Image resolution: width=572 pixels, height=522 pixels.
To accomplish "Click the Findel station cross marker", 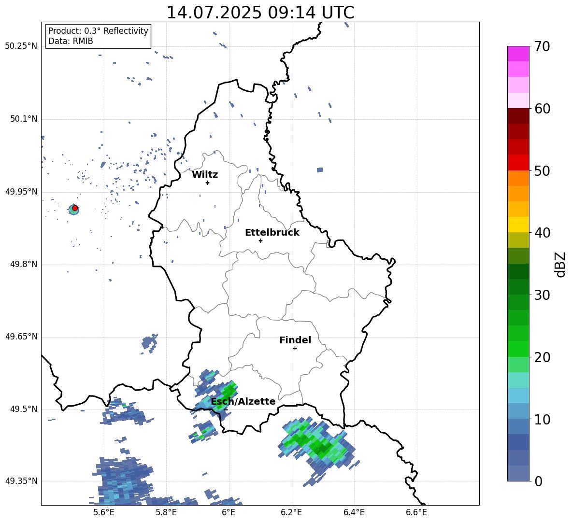I will [295, 349].
